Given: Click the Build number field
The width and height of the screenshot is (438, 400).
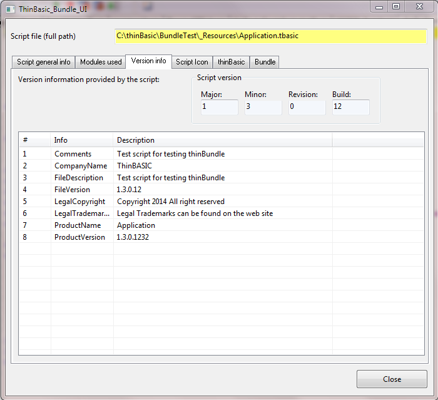Looking at the screenshot, I should point(350,107).
